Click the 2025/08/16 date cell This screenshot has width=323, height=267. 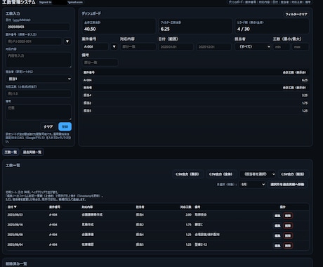15,225
